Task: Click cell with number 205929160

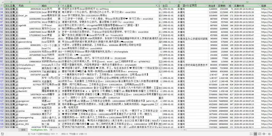Action: point(30,9)
